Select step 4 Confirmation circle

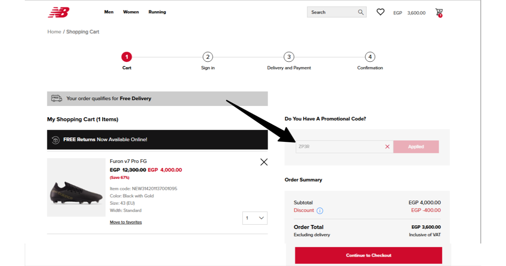click(x=370, y=57)
